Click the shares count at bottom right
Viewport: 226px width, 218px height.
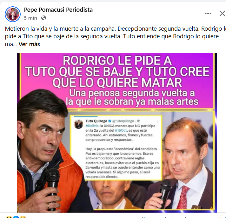pos(204,217)
